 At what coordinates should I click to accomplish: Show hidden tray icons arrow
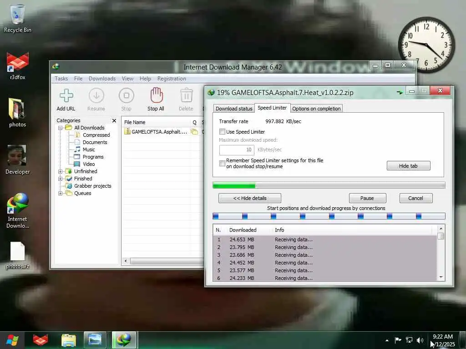pos(387,340)
